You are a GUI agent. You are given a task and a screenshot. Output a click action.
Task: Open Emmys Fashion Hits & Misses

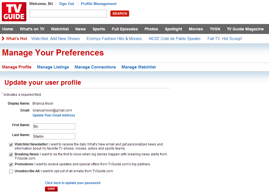pos(114,39)
